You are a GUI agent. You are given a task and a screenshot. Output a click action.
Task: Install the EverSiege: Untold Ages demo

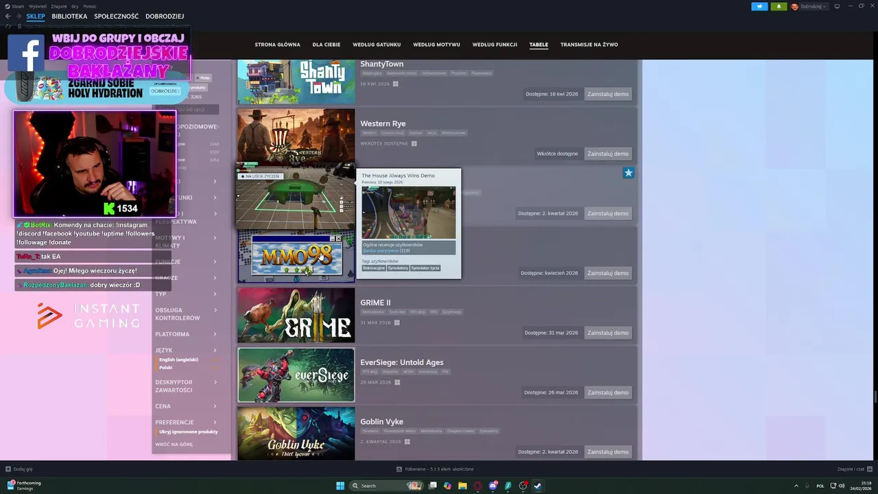click(x=608, y=392)
